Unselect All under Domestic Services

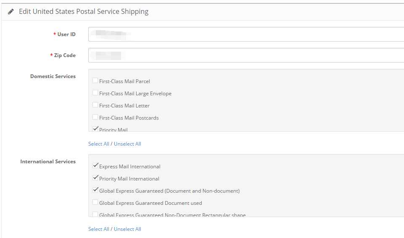[127, 144]
